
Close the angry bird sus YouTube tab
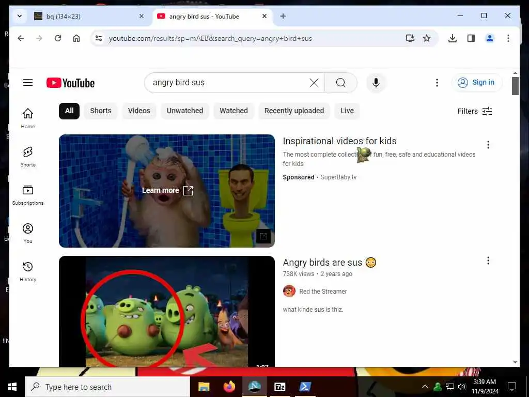(x=264, y=16)
